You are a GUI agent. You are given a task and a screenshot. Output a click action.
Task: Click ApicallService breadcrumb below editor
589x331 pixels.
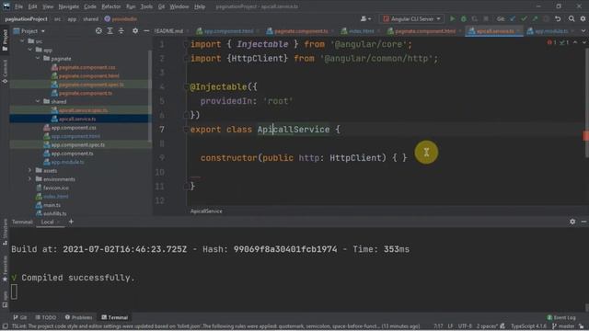click(206, 211)
